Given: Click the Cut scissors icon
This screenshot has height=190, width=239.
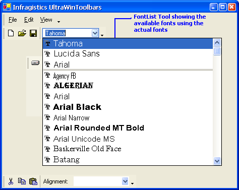Looking at the screenshot, I should tap(11, 181).
